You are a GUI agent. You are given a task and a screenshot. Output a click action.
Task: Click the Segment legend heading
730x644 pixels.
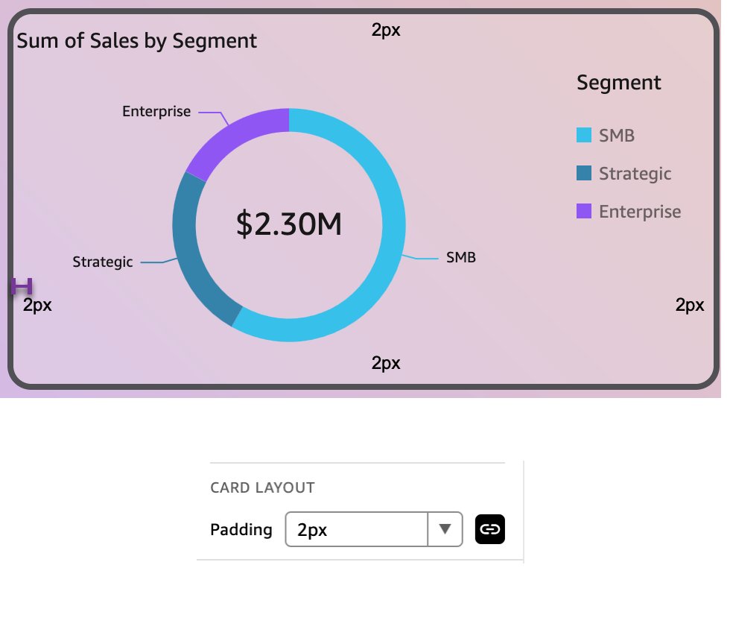618,83
